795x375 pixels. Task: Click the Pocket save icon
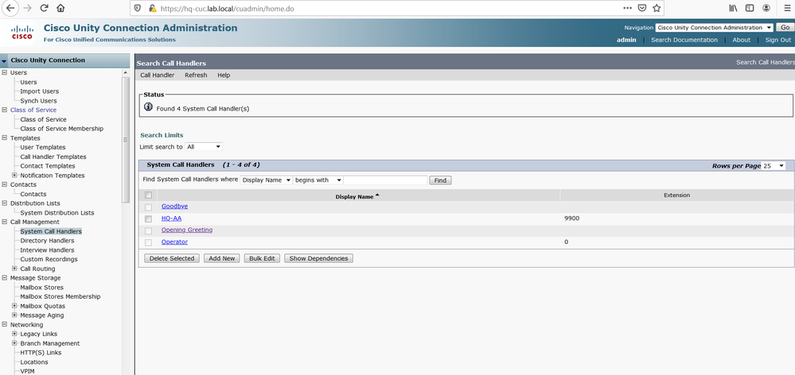[642, 8]
